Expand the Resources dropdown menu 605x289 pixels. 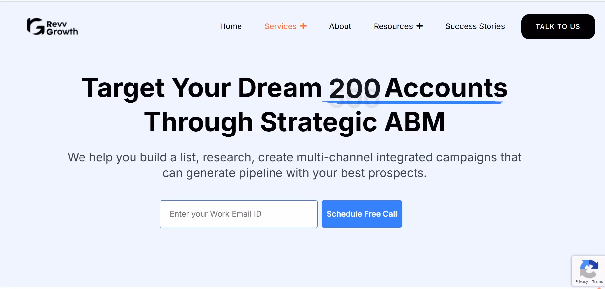[x=398, y=26]
